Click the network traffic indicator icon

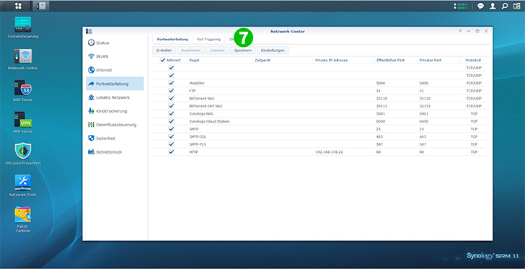460,6
